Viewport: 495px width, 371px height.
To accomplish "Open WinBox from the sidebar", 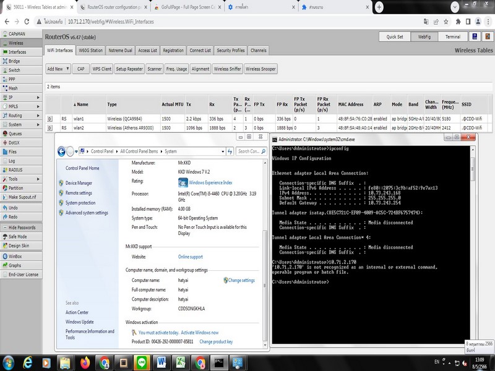I will (21, 257).
